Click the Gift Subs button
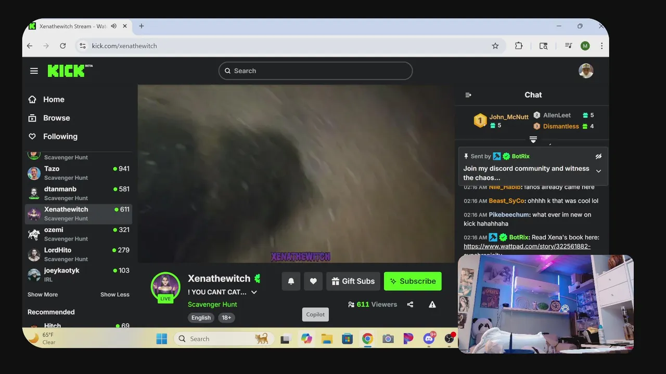The height and width of the screenshot is (374, 666). [x=353, y=281]
